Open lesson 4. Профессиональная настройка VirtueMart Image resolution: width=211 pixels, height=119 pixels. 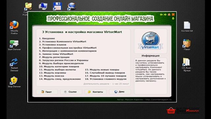pos(68,48)
